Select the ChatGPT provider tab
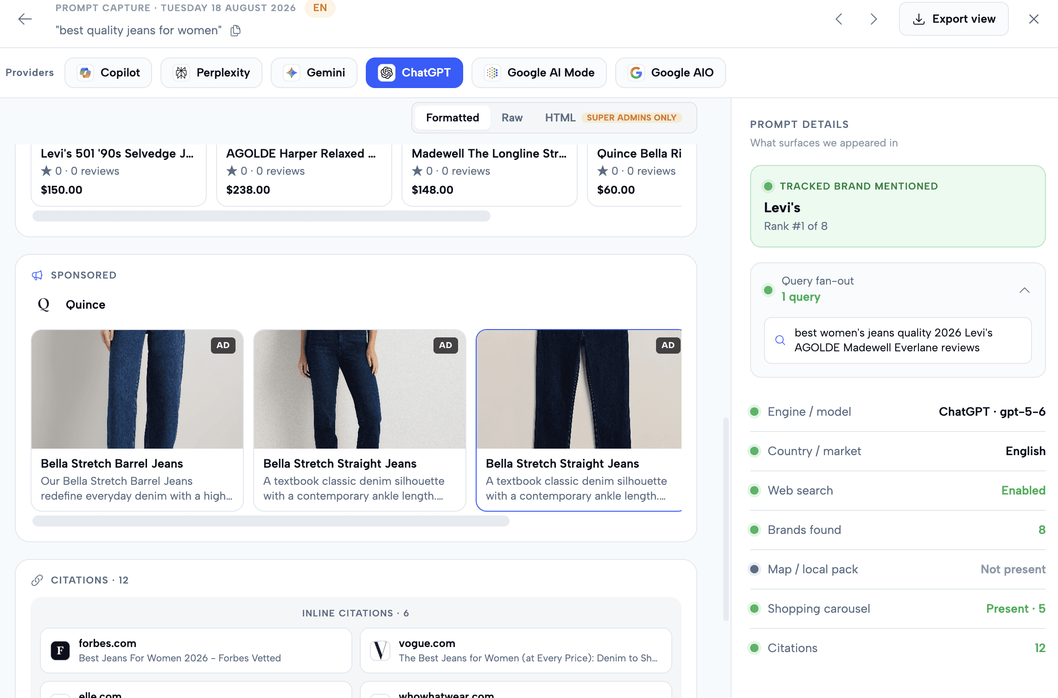Image resolution: width=1058 pixels, height=698 pixels. click(x=414, y=73)
